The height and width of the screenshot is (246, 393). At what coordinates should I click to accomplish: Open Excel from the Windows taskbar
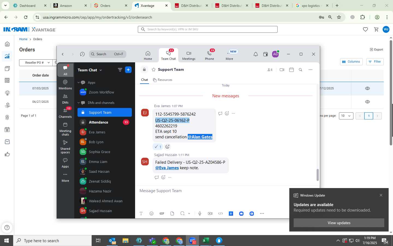pyautogui.click(x=206, y=241)
